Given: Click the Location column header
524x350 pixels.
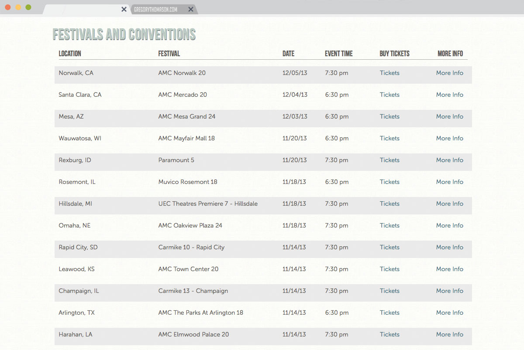Looking at the screenshot, I should click(70, 54).
